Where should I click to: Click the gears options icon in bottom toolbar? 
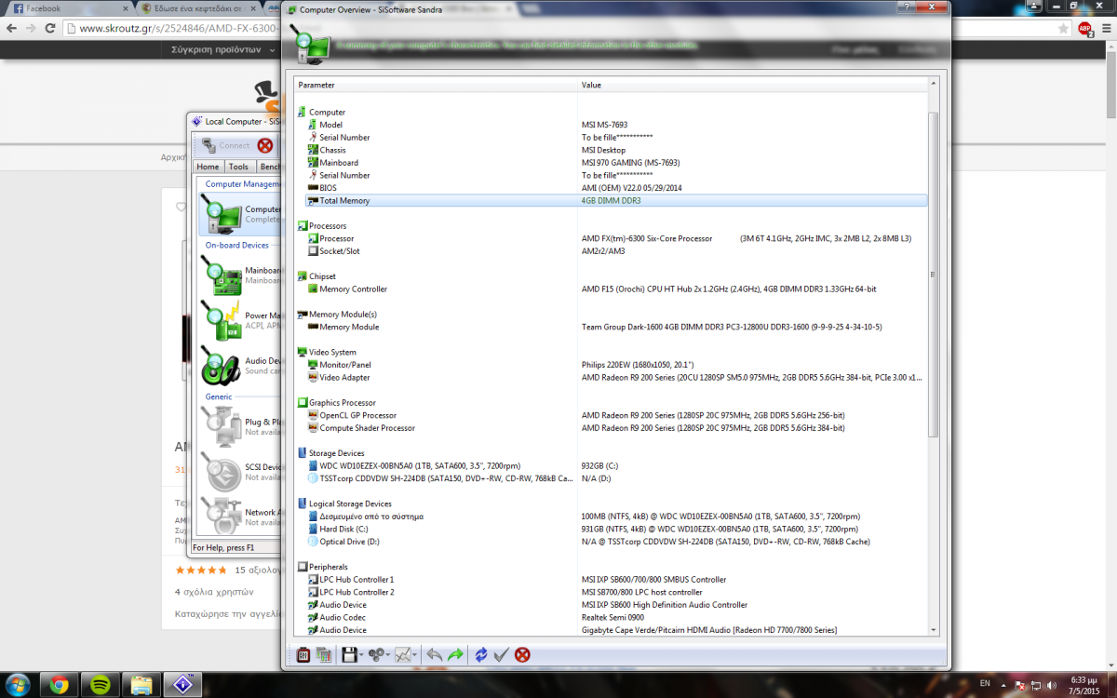click(376, 655)
